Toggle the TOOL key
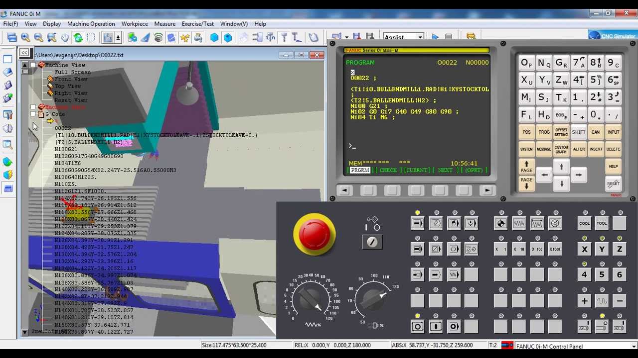Viewport: 638px width, 358px height. (602, 223)
